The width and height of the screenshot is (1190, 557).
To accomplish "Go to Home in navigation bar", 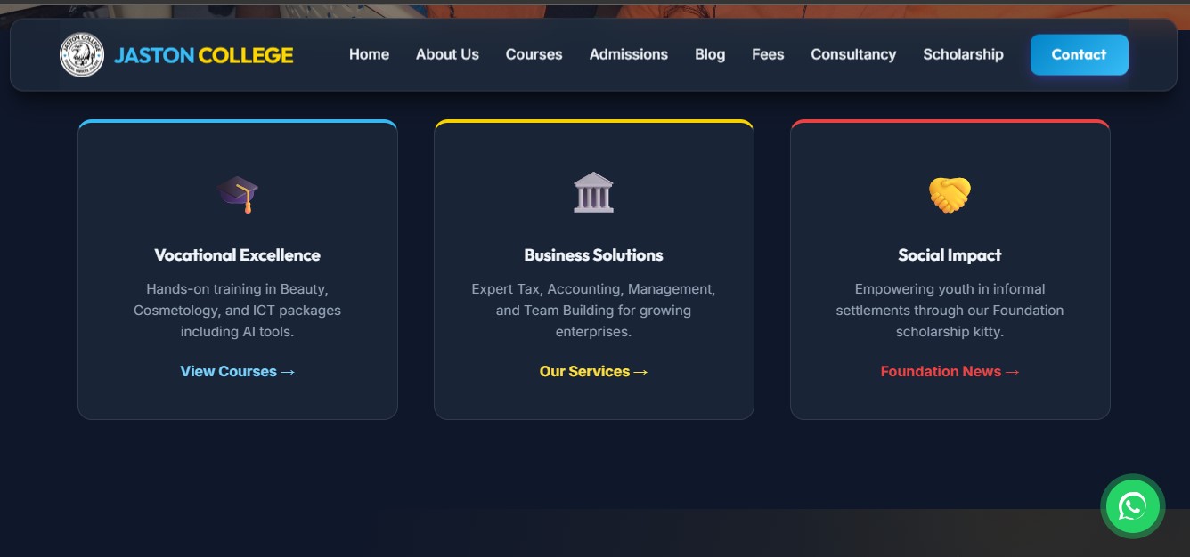I will tap(369, 54).
